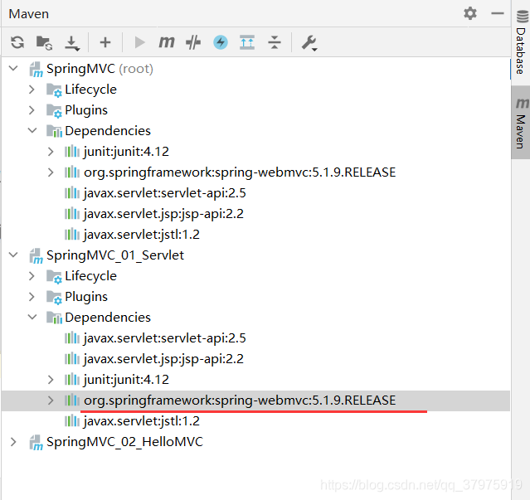Add Maven project with plus icon

click(105, 42)
